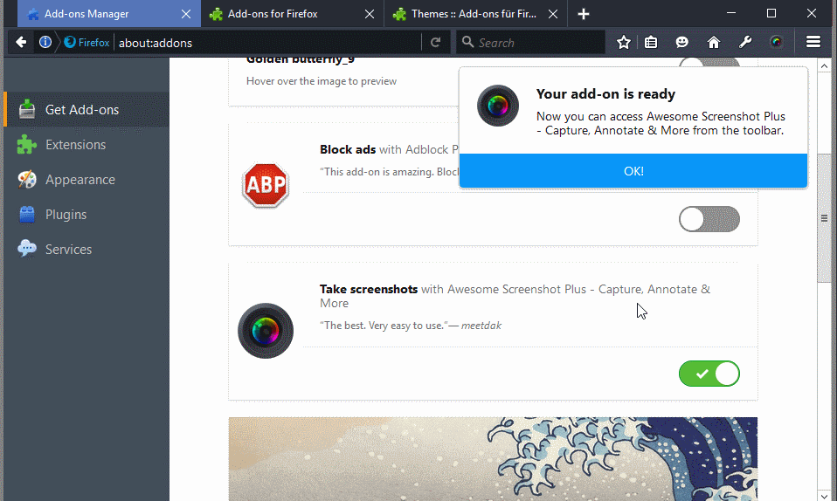837x501 pixels.
Task: Open the bookmarks list icon
Action: point(651,42)
